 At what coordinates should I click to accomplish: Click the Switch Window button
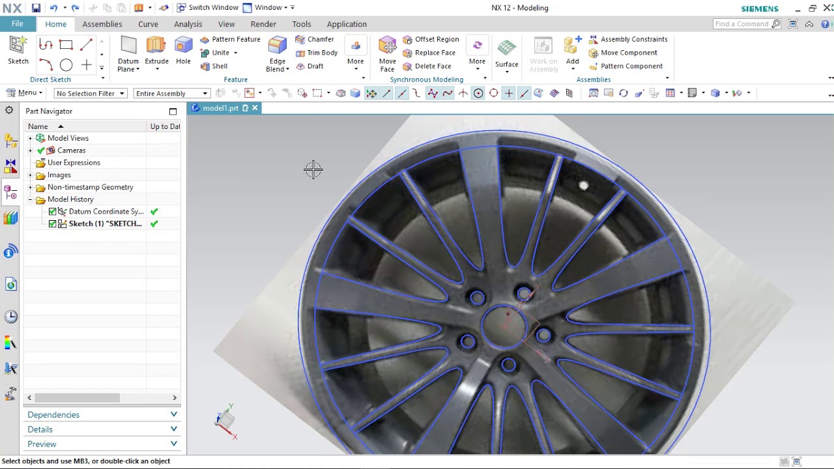point(207,8)
